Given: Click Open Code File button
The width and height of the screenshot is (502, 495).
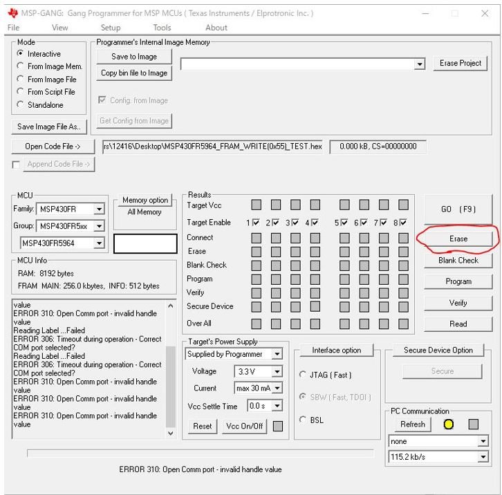Looking at the screenshot, I should [53, 147].
